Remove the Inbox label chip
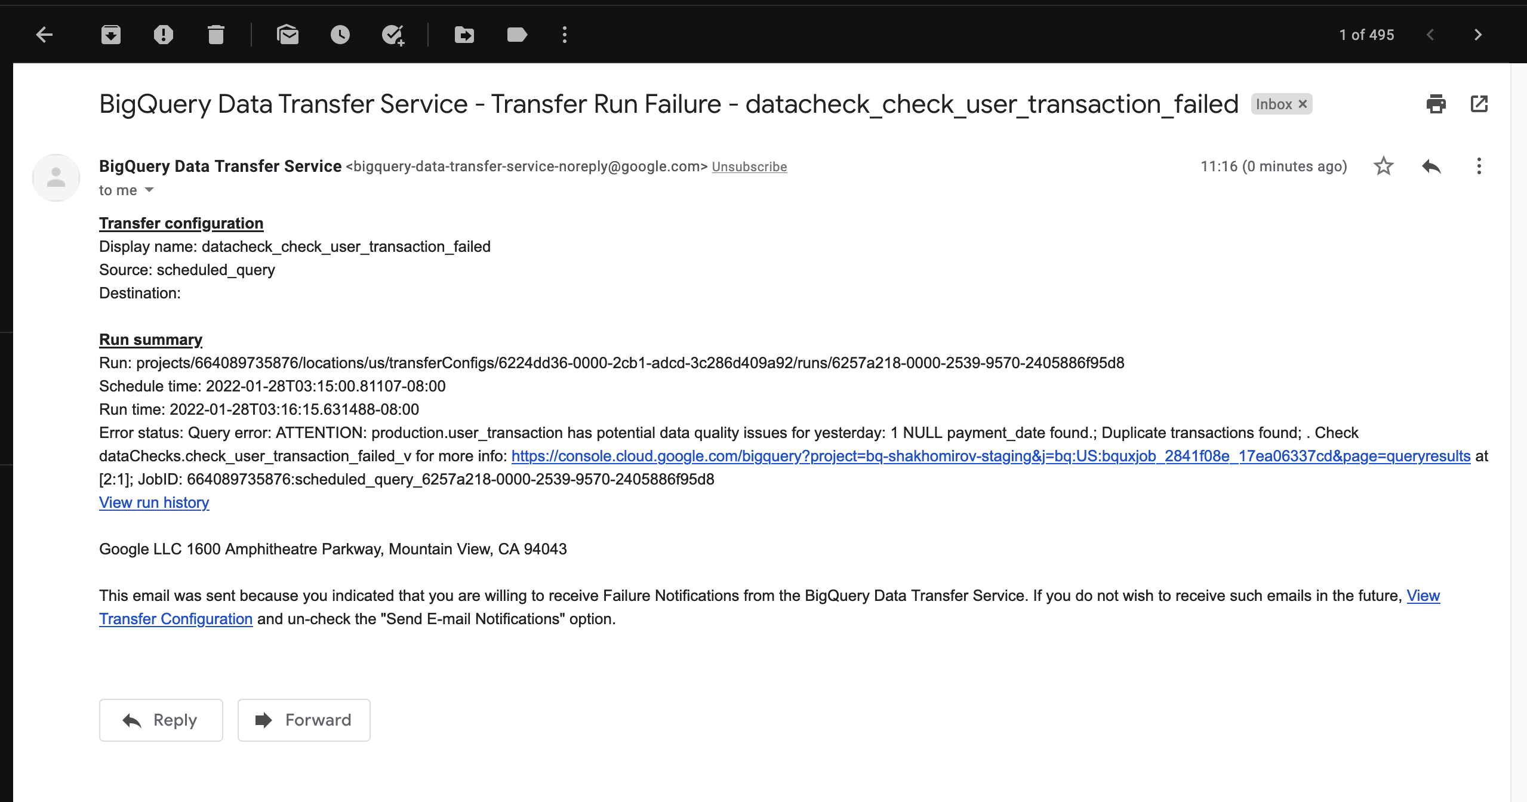The image size is (1527, 802). click(x=1303, y=104)
